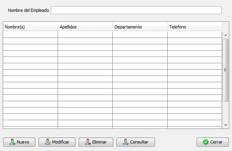Screen dimensions: 232x151
Task: Click the Nombre del Empleado label
Action: 29,10
